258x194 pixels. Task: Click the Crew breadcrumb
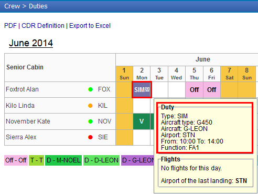(x=12, y=6)
